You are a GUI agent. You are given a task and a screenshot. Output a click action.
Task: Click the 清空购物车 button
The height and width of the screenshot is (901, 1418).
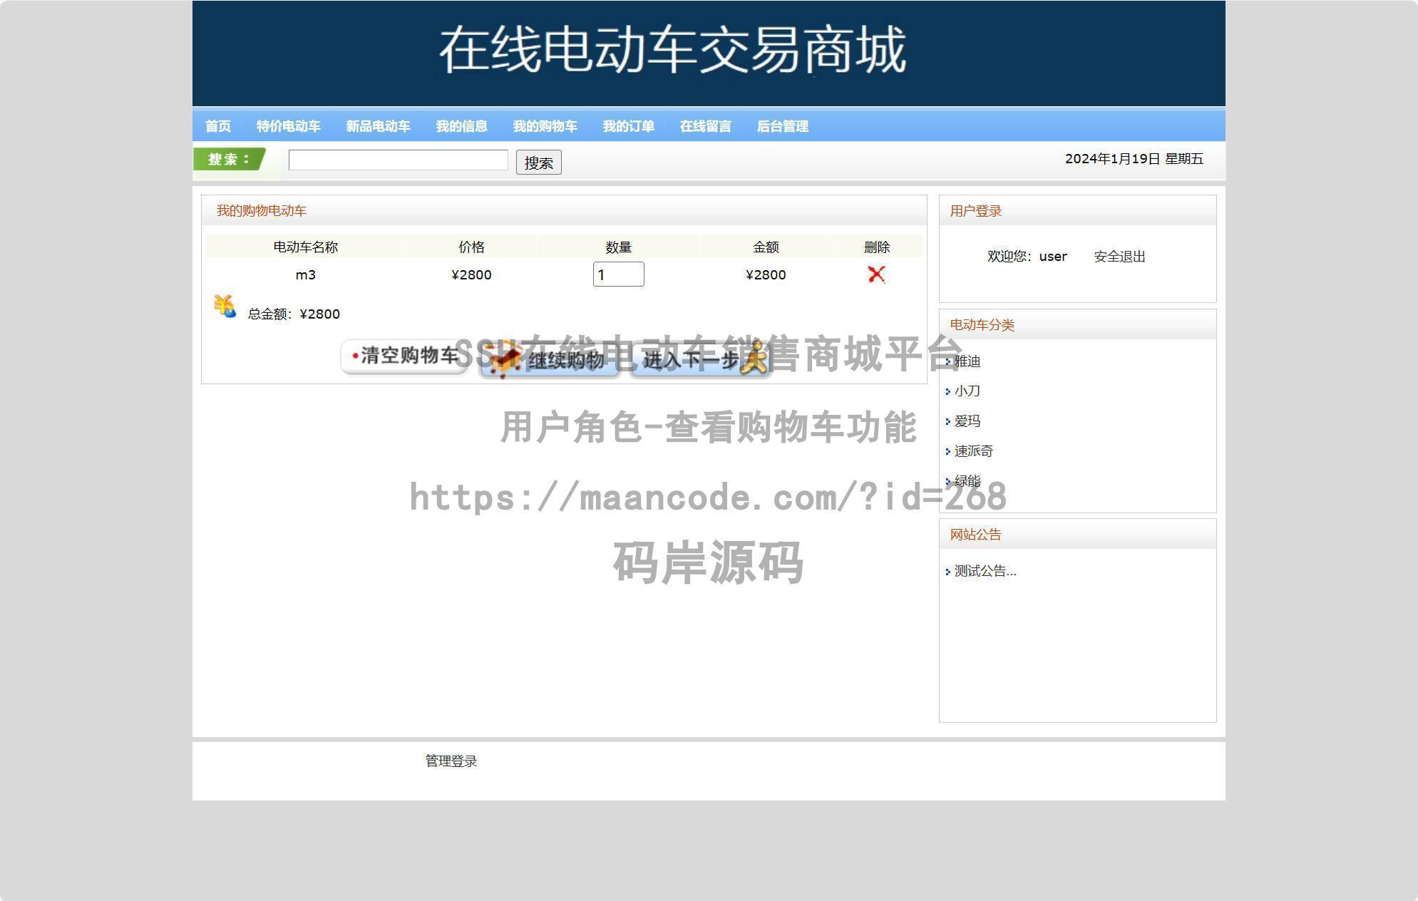tap(404, 356)
